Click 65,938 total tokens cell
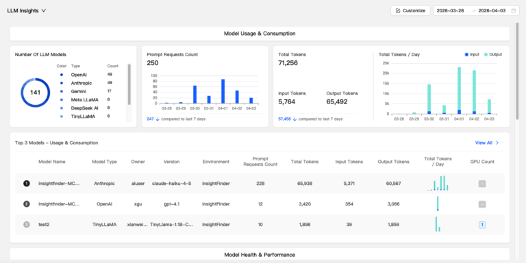The height and width of the screenshot is (263, 526). click(x=305, y=184)
